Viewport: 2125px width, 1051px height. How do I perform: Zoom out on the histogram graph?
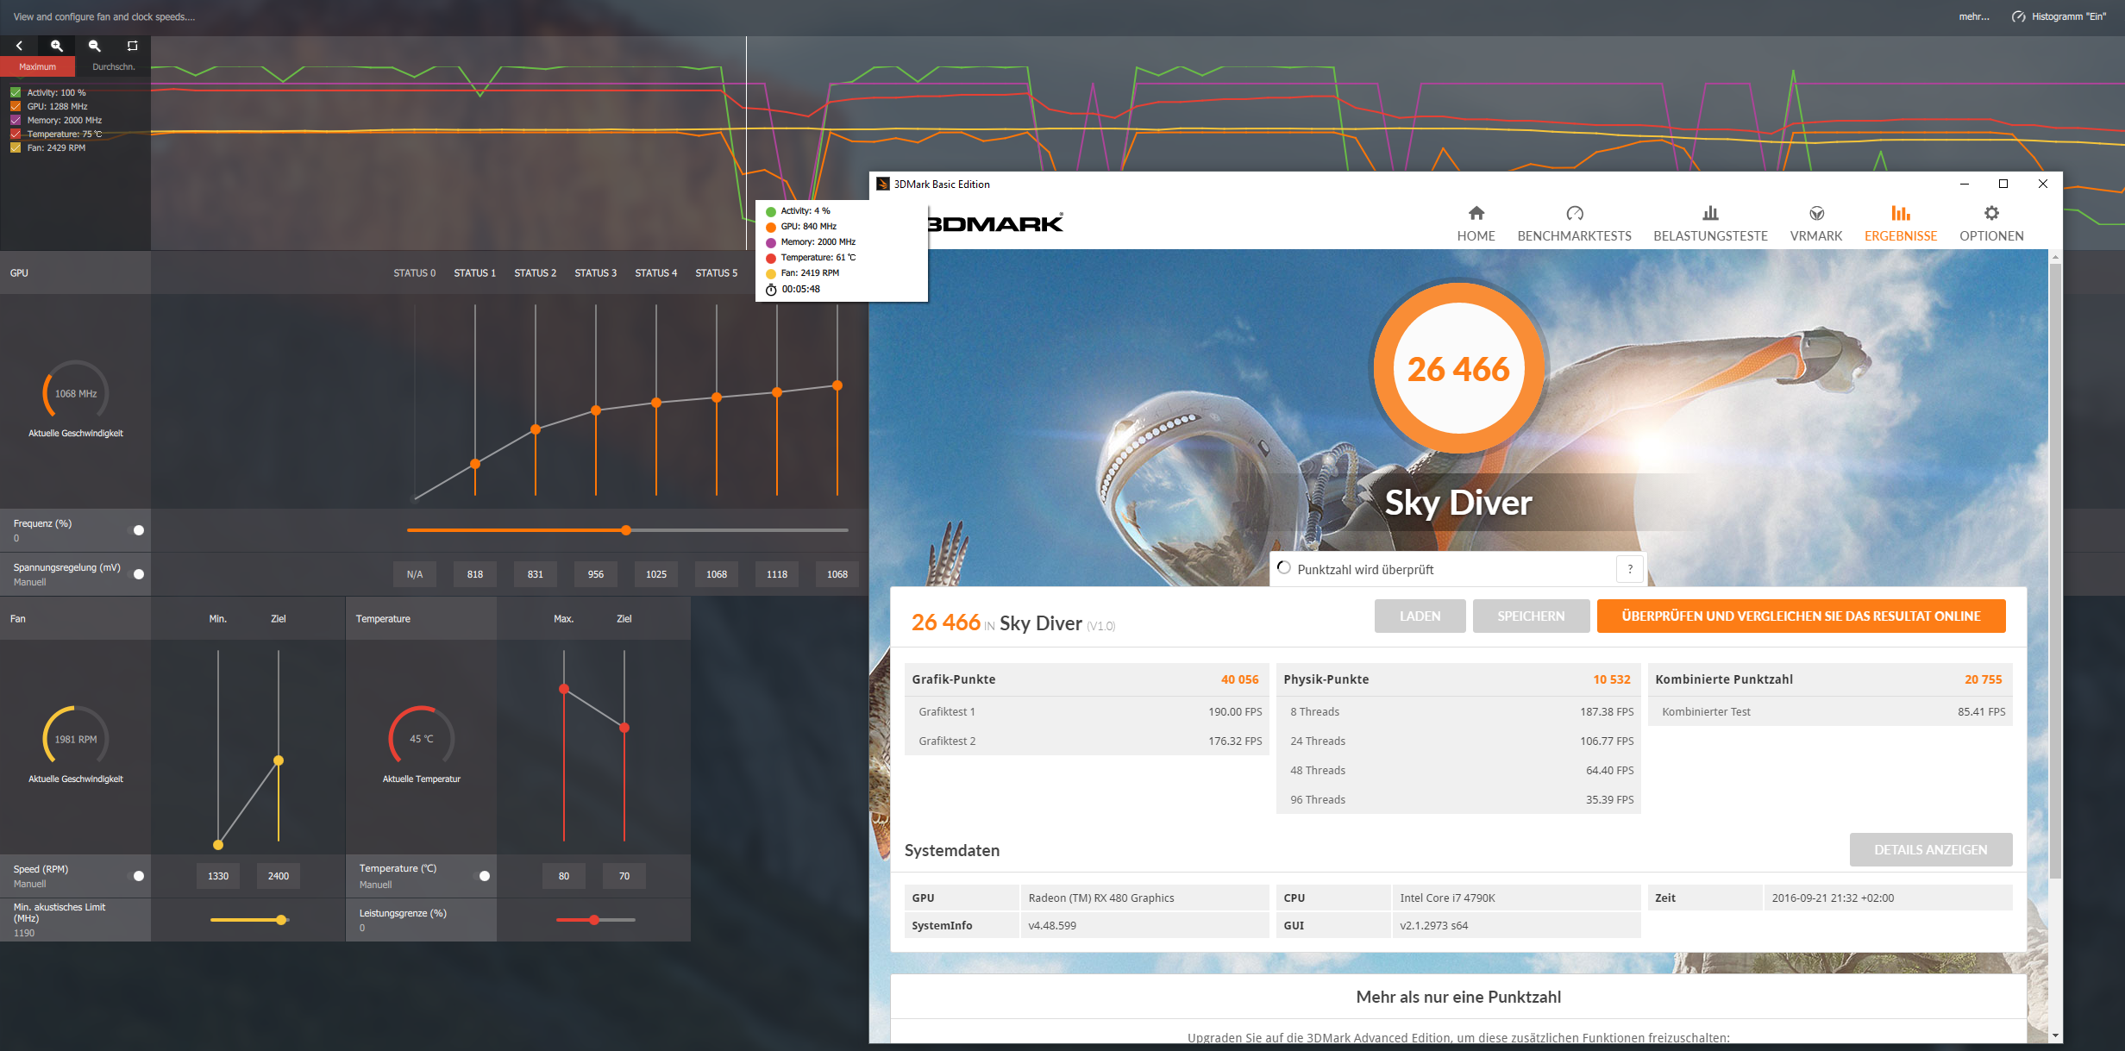point(95,46)
